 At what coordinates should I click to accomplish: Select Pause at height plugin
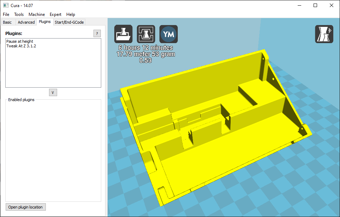(20, 41)
